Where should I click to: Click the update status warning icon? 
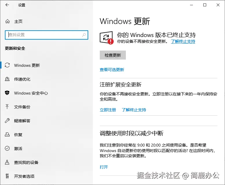[106, 38]
